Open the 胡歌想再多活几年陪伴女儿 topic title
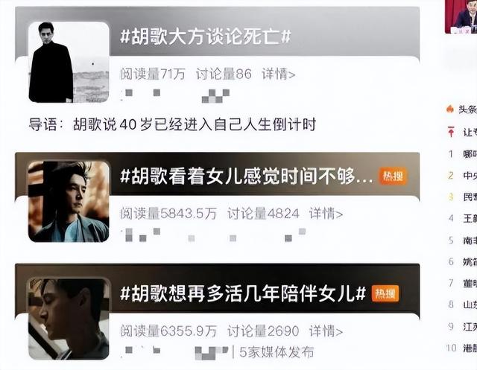 coord(243,294)
